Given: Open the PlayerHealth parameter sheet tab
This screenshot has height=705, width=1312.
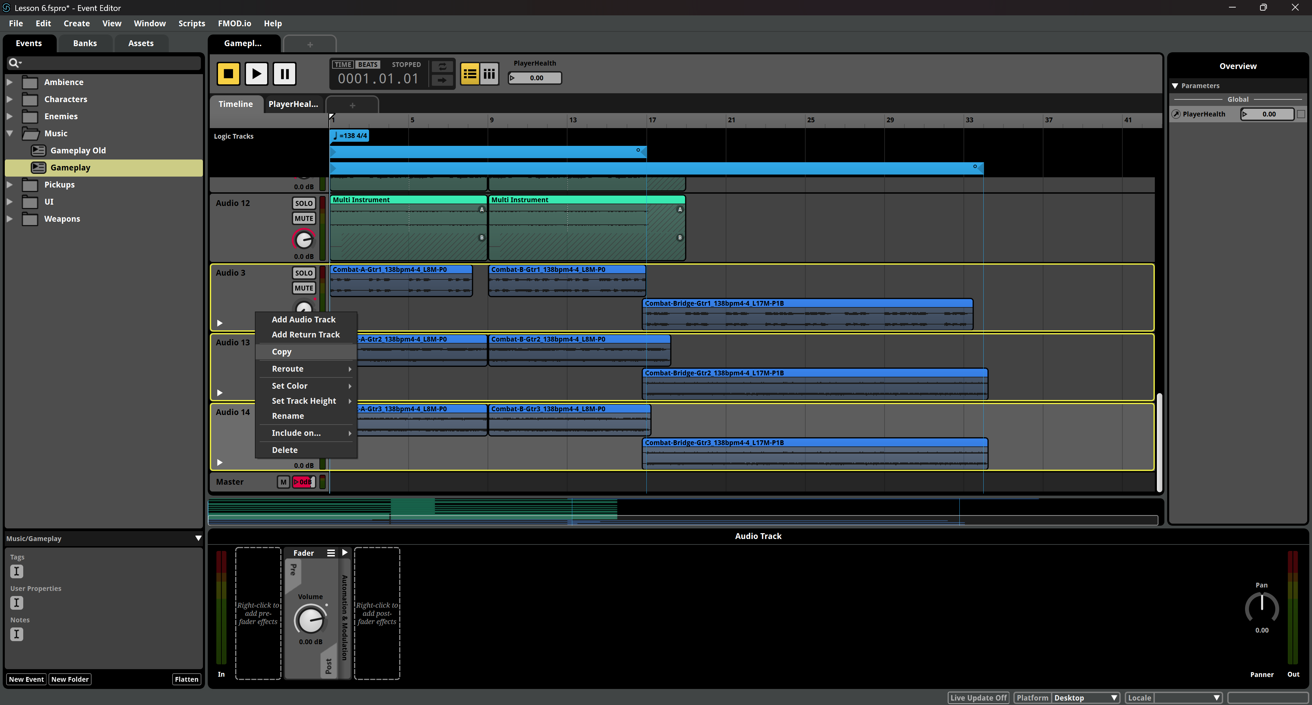Looking at the screenshot, I should click(293, 104).
